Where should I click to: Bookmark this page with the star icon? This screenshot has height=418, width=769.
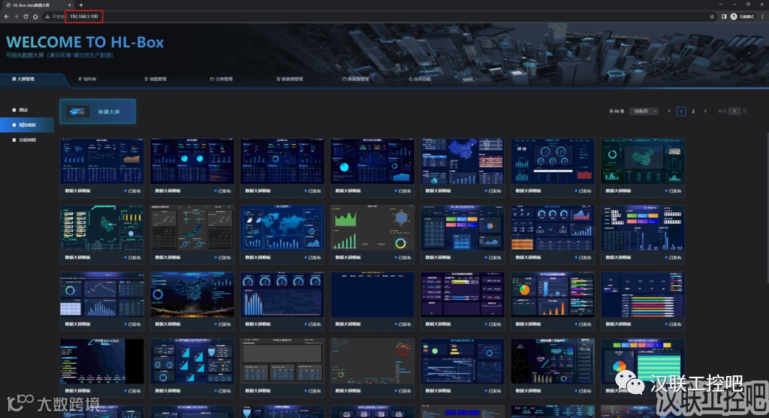click(x=712, y=17)
